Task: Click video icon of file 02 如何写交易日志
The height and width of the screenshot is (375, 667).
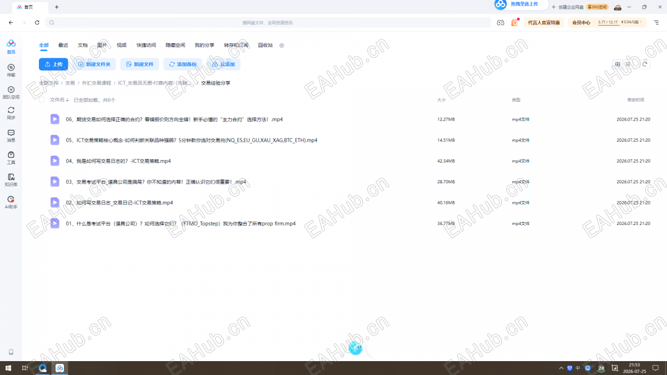Action: (x=54, y=202)
